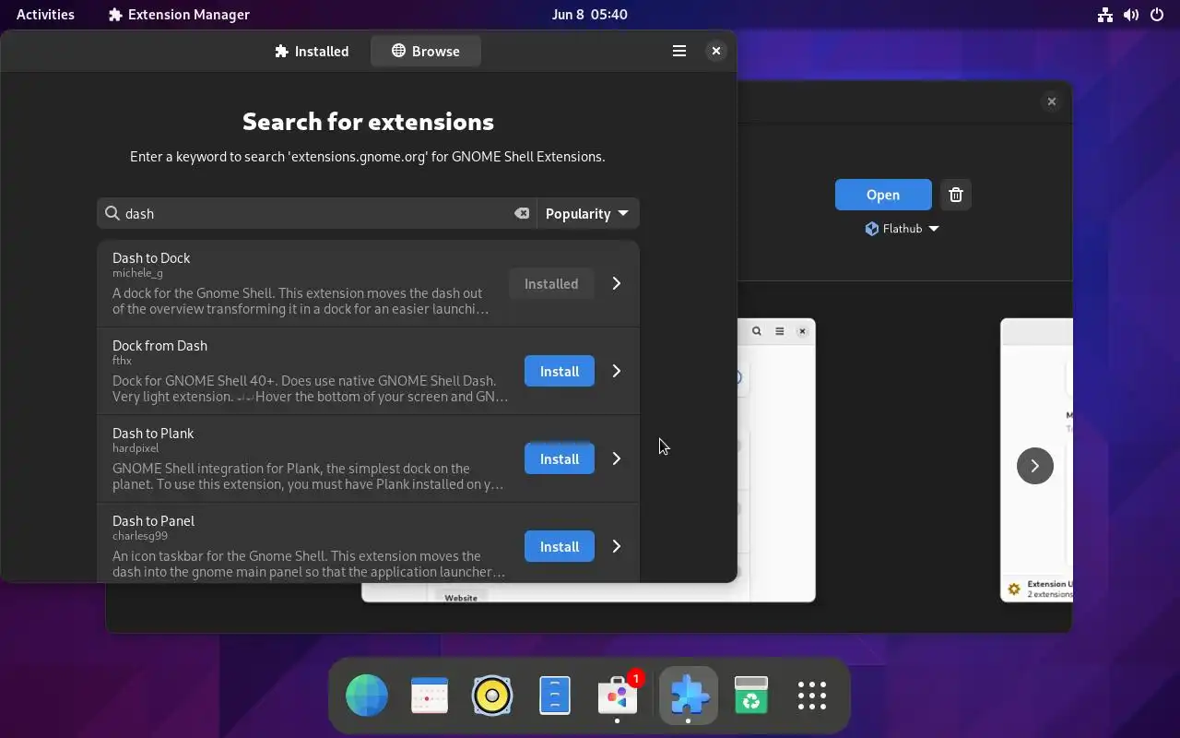Viewport: 1180px width, 738px height.
Task: Open the clock and calendar menu
Action: pos(590,14)
